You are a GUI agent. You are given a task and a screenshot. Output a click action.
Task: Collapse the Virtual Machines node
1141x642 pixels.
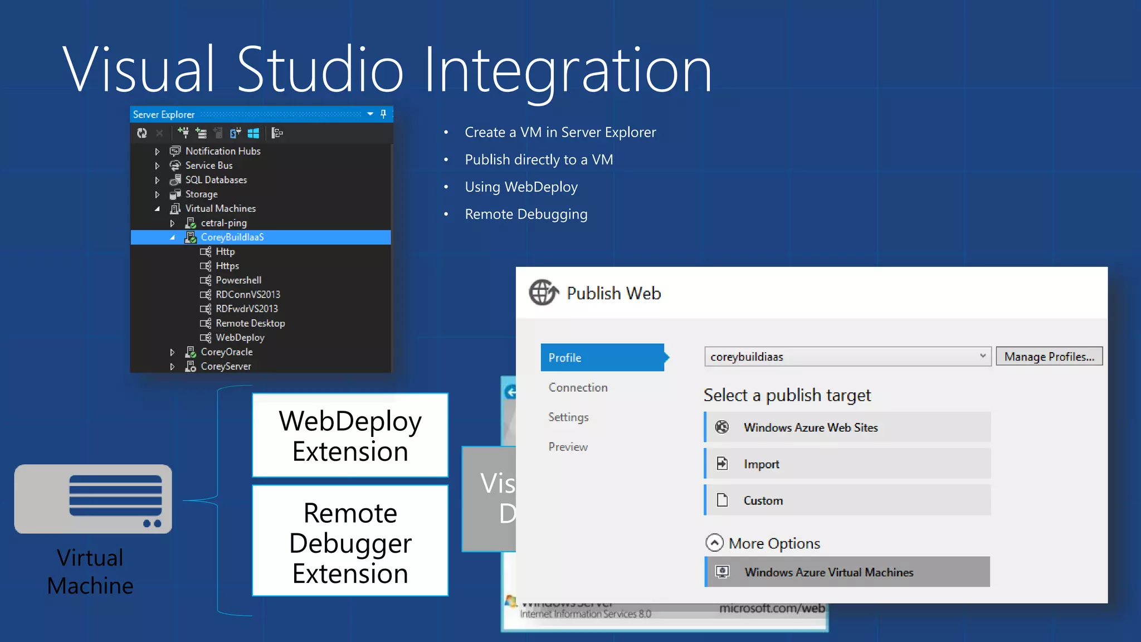[x=157, y=208]
